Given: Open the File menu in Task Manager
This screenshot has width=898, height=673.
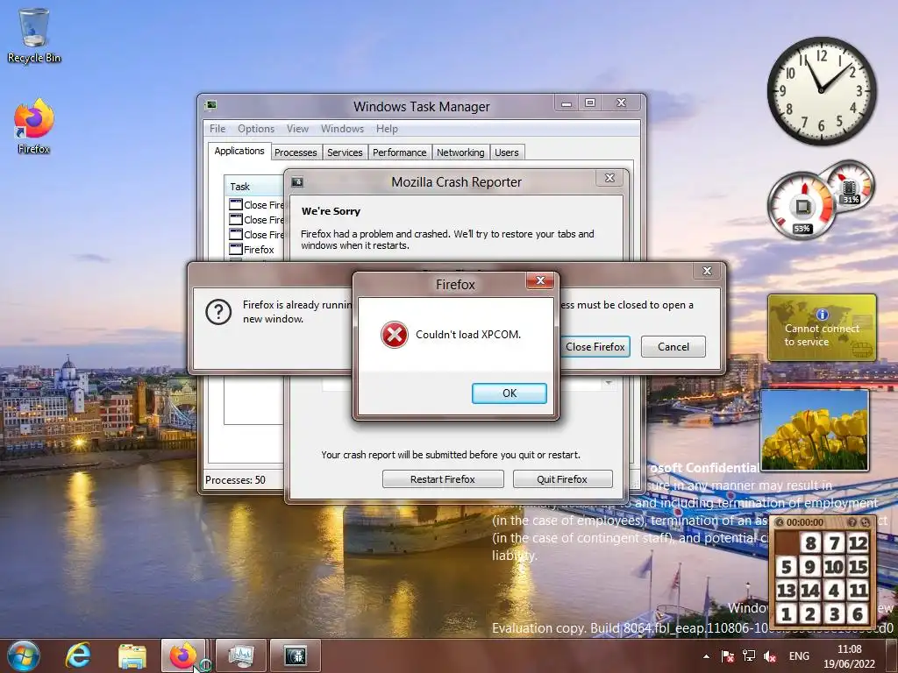Looking at the screenshot, I should [217, 129].
